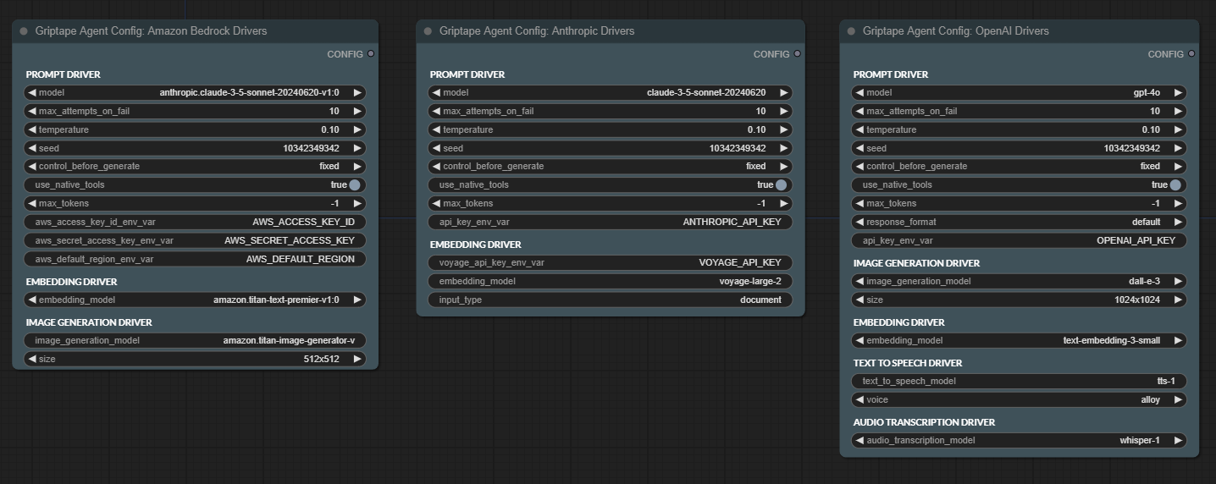Viewport: 1216px width, 484px height.
Task: Edit OPENAI_API_KEY env var field
Action: (x=1020, y=241)
